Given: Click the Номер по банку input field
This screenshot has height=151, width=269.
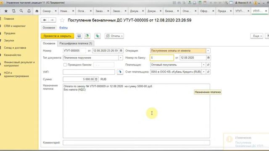Looking at the screenshot, I should click(162, 58).
